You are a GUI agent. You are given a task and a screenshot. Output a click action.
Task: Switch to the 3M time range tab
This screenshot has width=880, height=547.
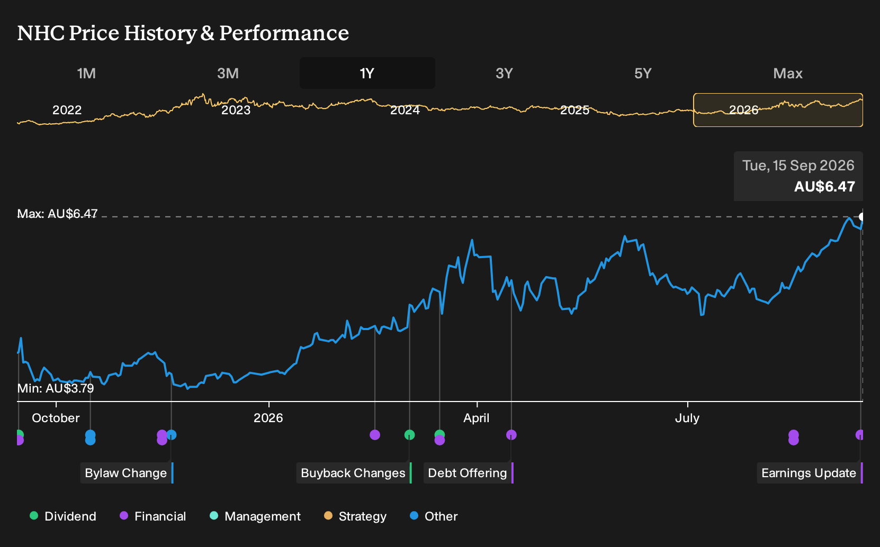pyautogui.click(x=228, y=73)
